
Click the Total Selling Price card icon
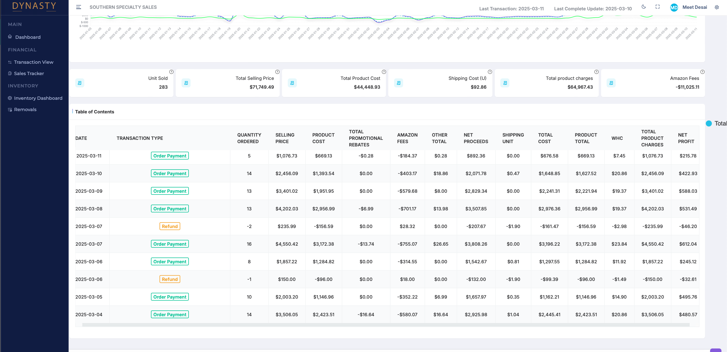click(x=186, y=83)
